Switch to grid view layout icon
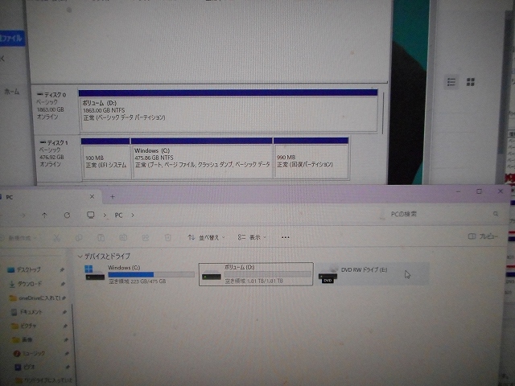Viewport: 515px width, 386px height. (x=471, y=82)
